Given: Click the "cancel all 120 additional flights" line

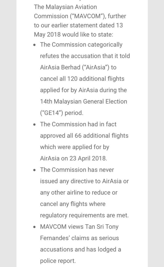Looking at the screenshot, I should tap(82, 79).
